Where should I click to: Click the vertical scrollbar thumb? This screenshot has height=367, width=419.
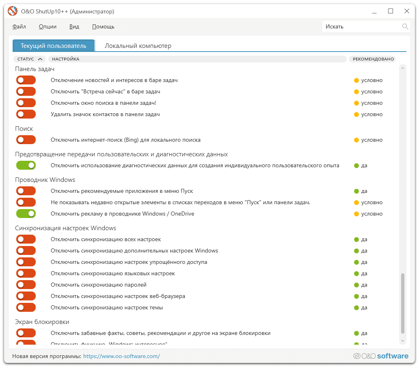pyautogui.click(x=403, y=302)
